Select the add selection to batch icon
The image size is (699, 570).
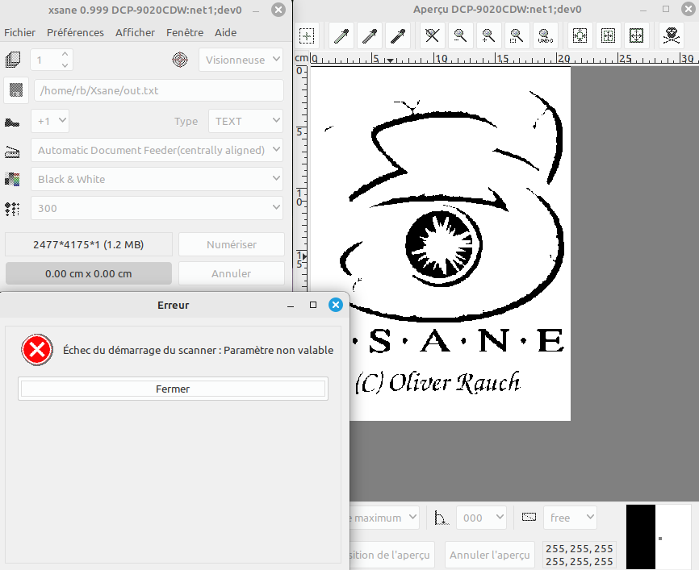307,35
